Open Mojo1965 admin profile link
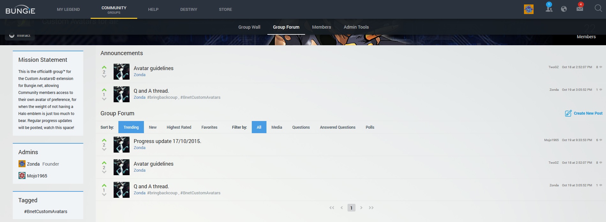606x222 pixels. pos(37,176)
